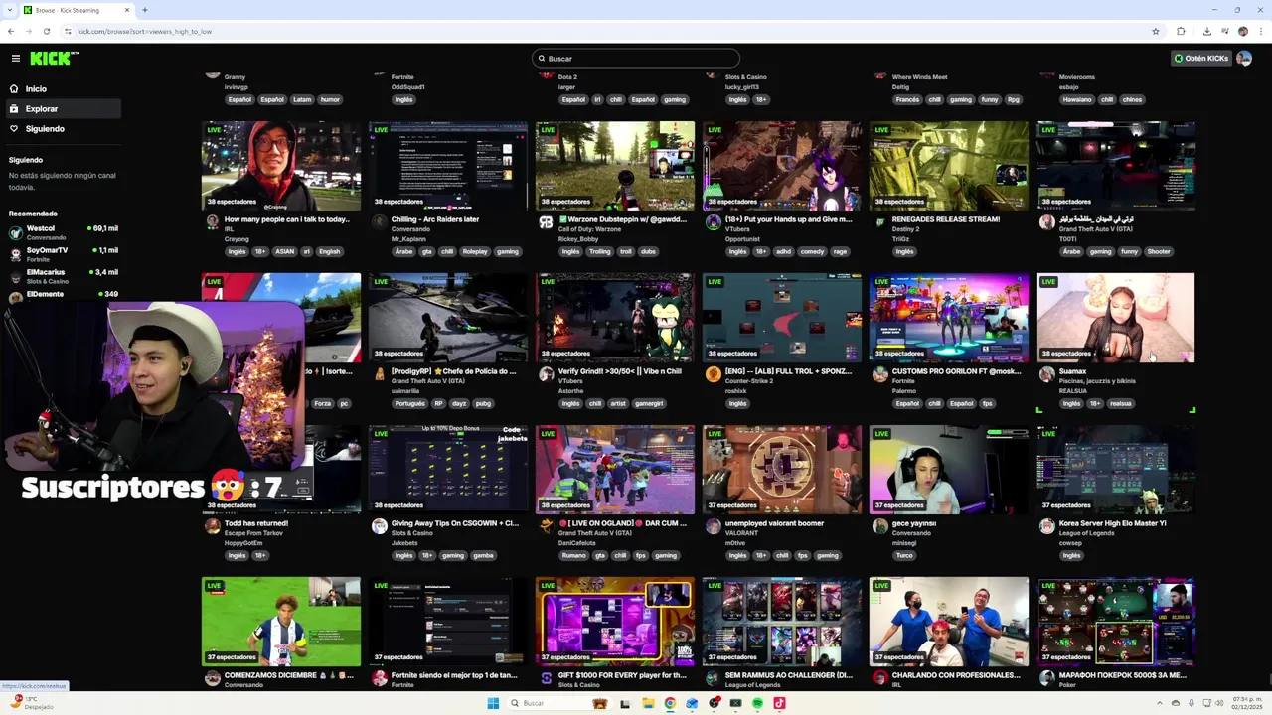Open CUSTOMS PRO GORILON Fortnite thumbnail
The height and width of the screenshot is (715, 1272).
point(949,318)
